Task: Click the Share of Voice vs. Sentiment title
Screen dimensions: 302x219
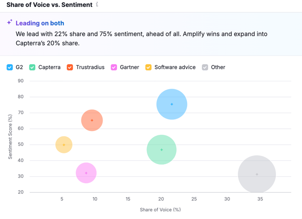Action: pos(49,5)
